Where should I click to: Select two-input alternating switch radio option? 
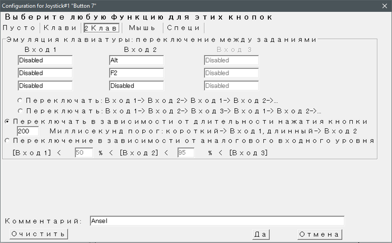tap(21, 100)
